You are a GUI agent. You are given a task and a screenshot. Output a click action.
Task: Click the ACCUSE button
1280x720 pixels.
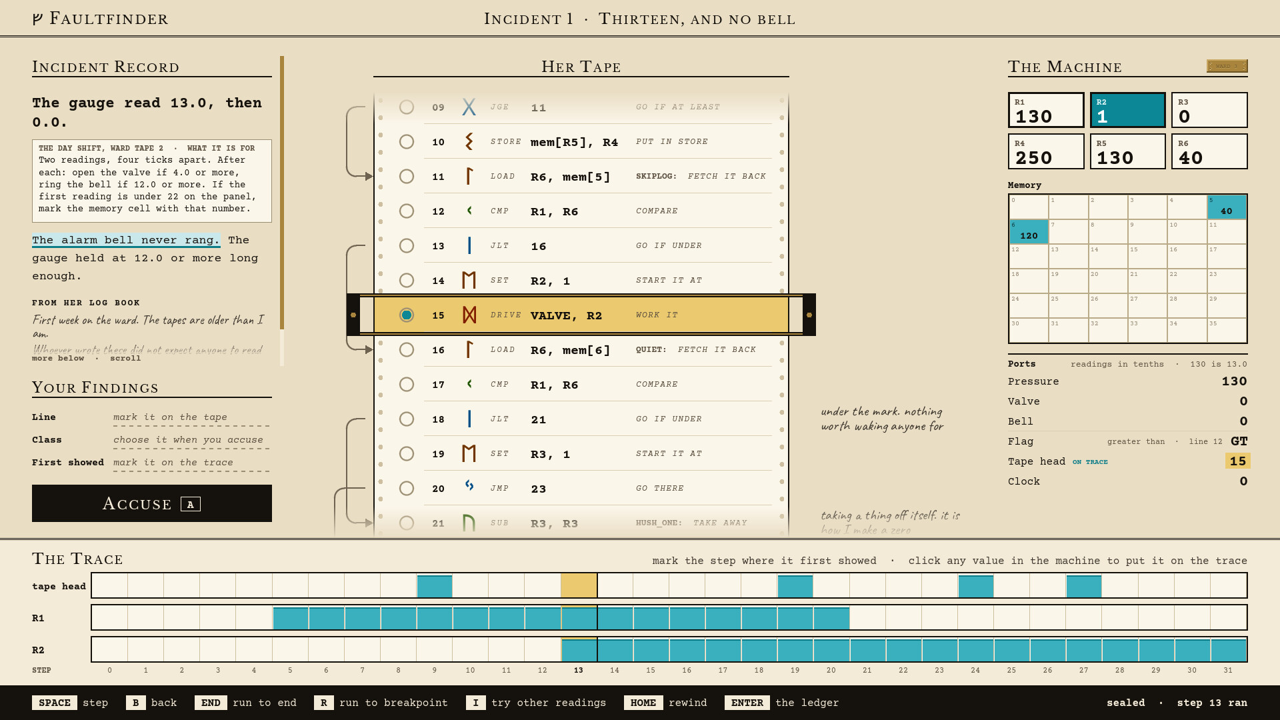click(152, 503)
